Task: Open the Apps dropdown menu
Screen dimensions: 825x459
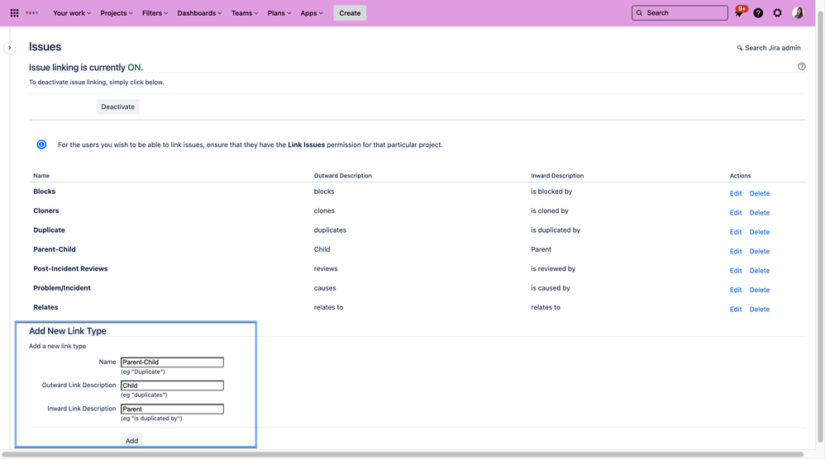Action: tap(312, 13)
